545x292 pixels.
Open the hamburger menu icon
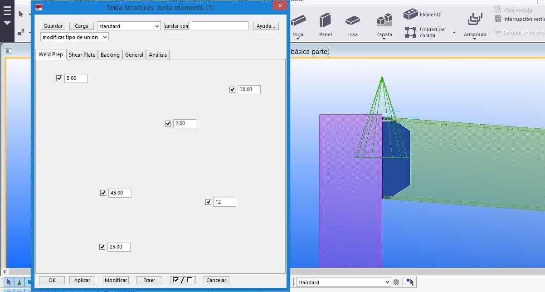coord(7,11)
